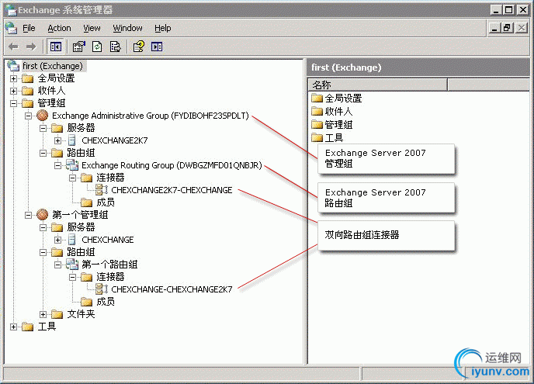Click the Help toolbar icon
Viewport: 534px width, 384px height.
click(139, 47)
